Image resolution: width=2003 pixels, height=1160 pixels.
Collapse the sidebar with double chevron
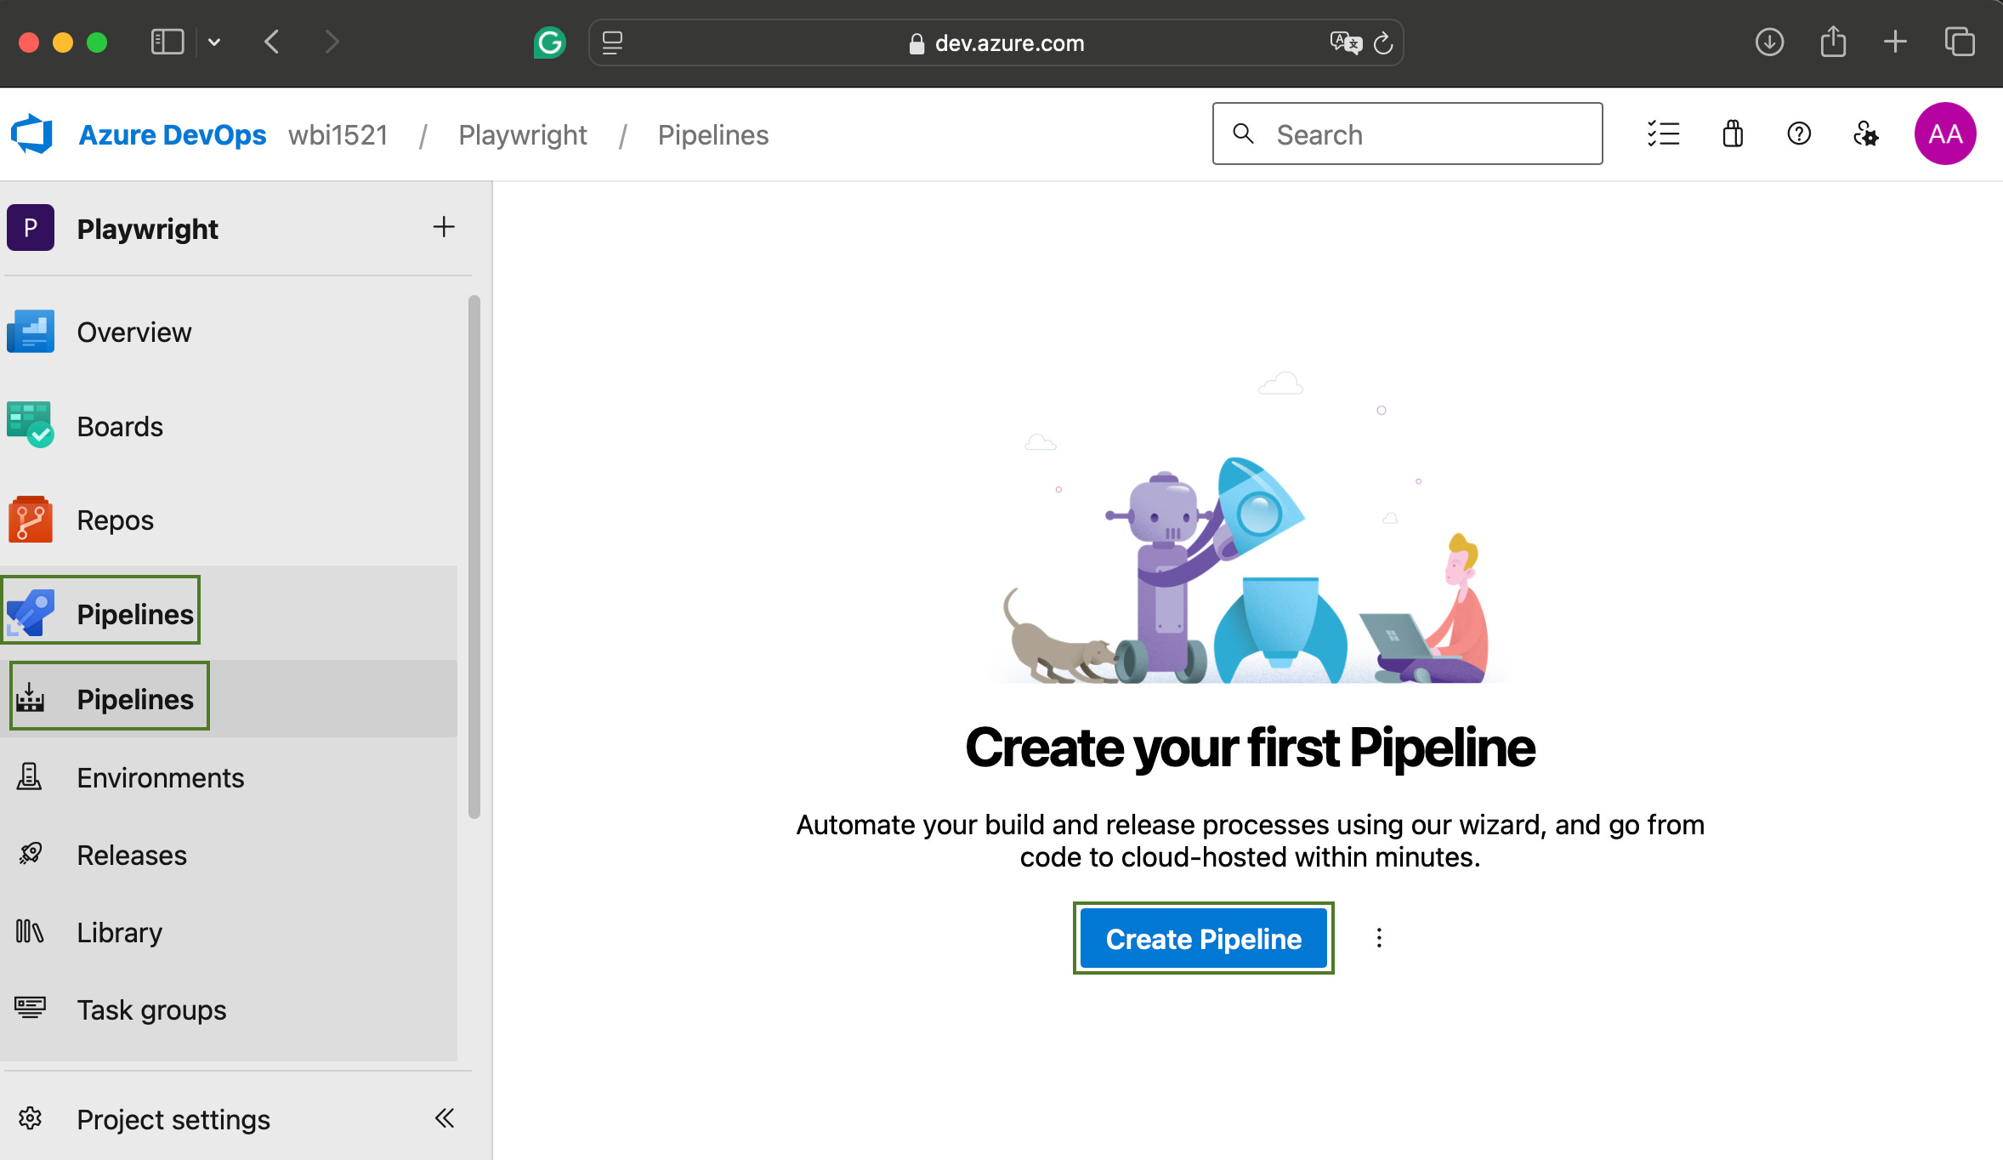[444, 1117]
